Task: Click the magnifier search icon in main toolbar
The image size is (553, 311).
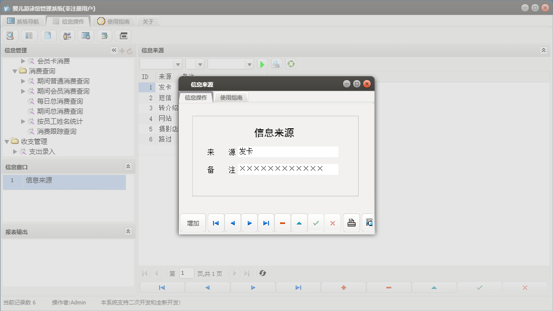Action: pyautogui.click(x=10, y=36)
